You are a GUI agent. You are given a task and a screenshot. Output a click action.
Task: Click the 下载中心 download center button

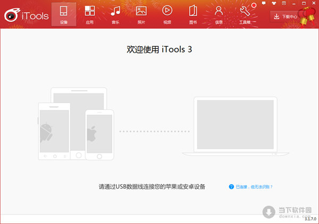point(285,16)
